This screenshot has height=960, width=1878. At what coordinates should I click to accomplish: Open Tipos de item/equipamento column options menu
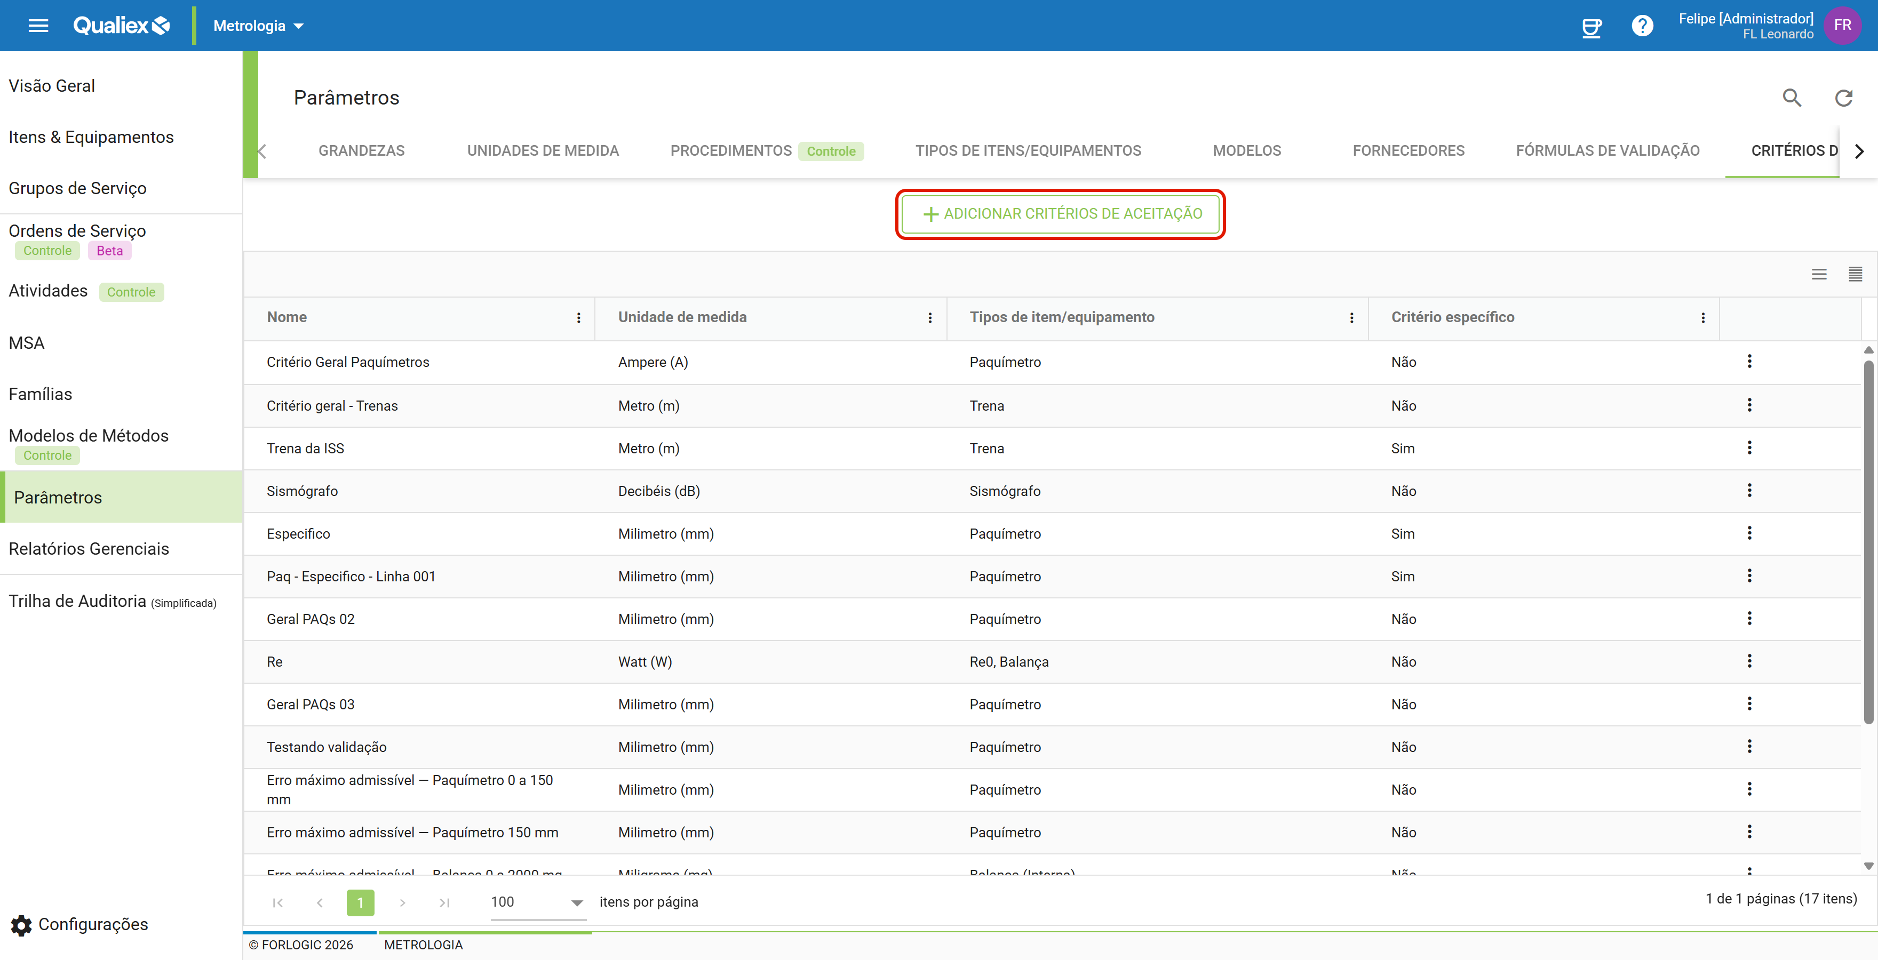(x=1351, y=318)
